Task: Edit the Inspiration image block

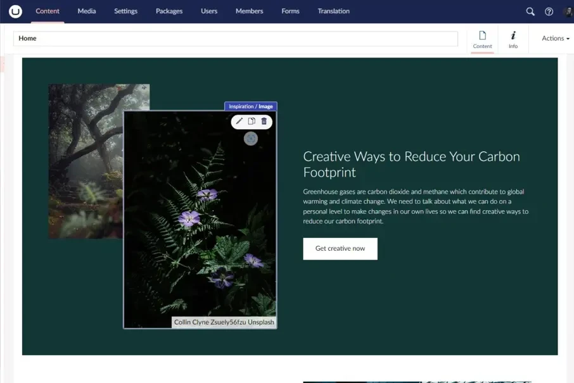Action: [x=239, y=121]
